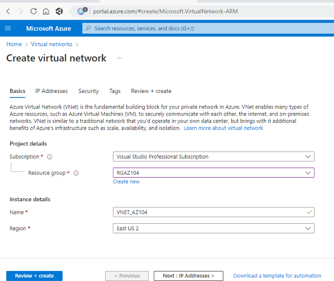Open the Resource group RGAZ104 dropdown
Viewport: 334px width, 281px height.
pos(213,173)
